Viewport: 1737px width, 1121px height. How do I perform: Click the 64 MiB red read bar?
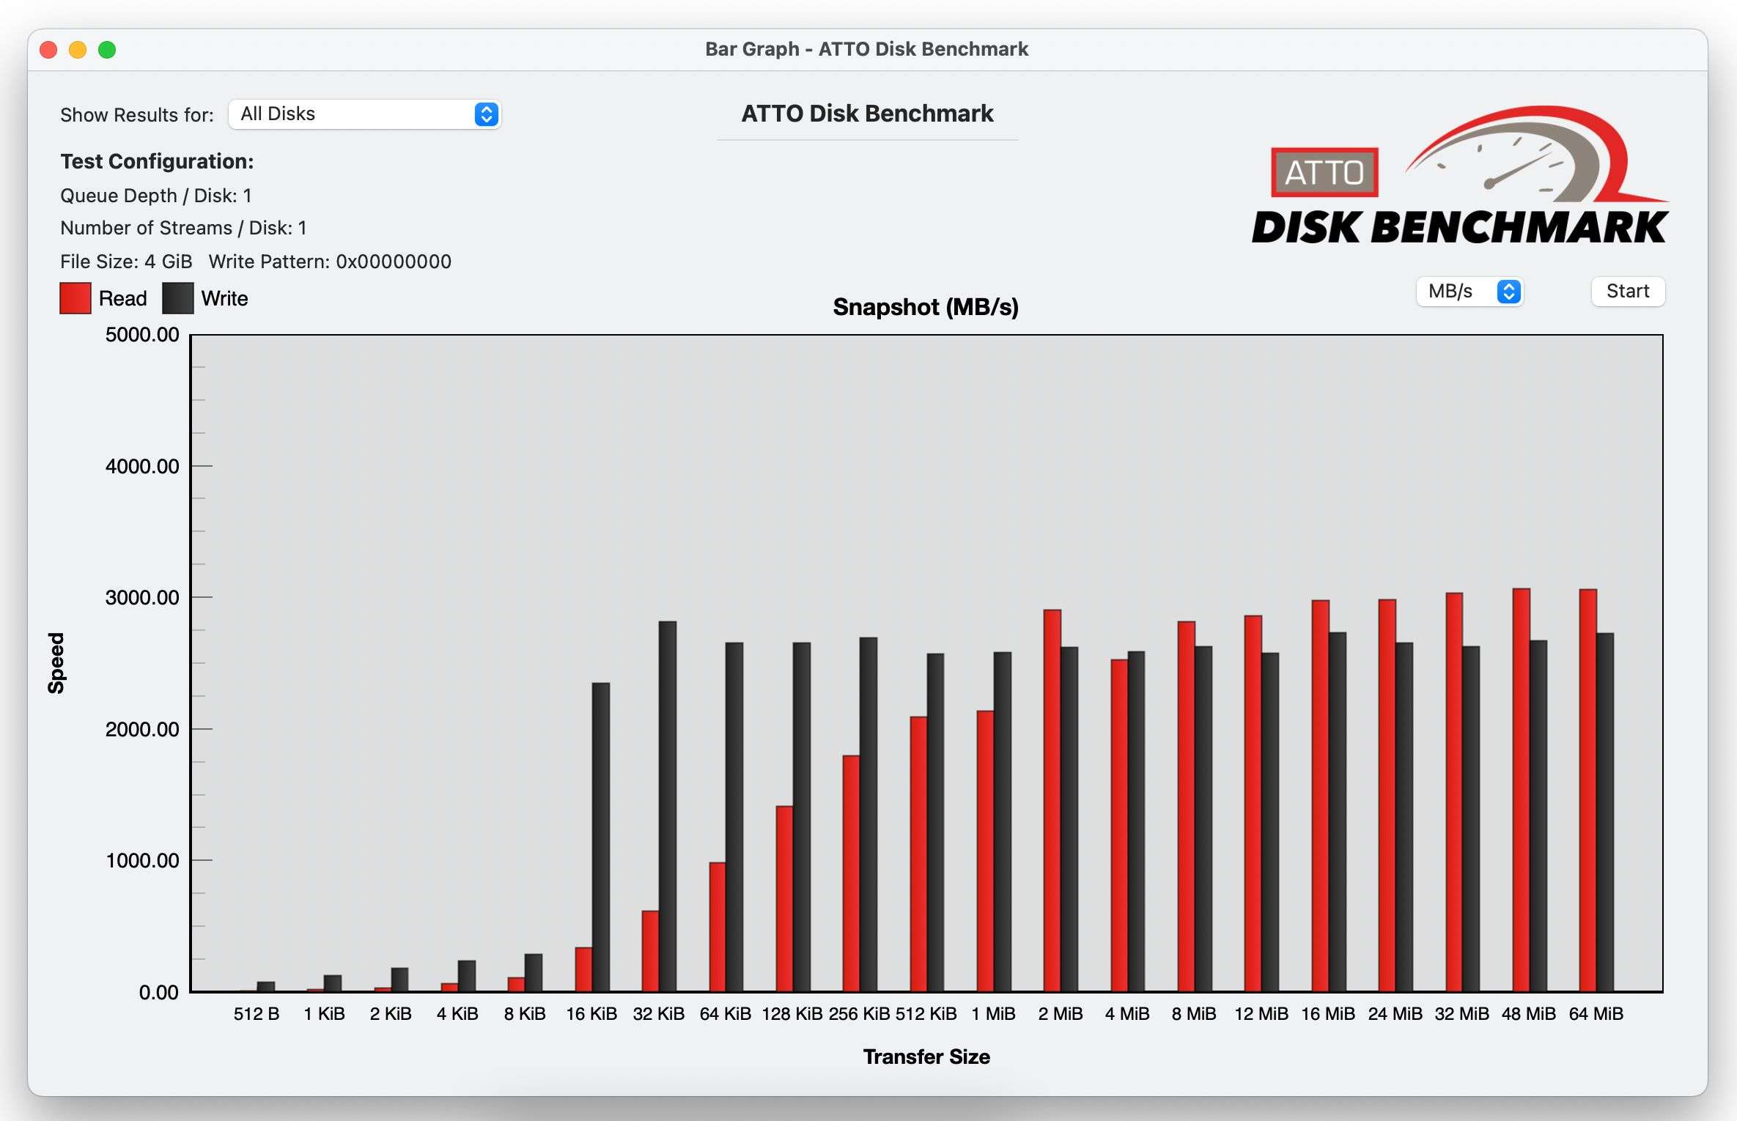[1588, 791]
